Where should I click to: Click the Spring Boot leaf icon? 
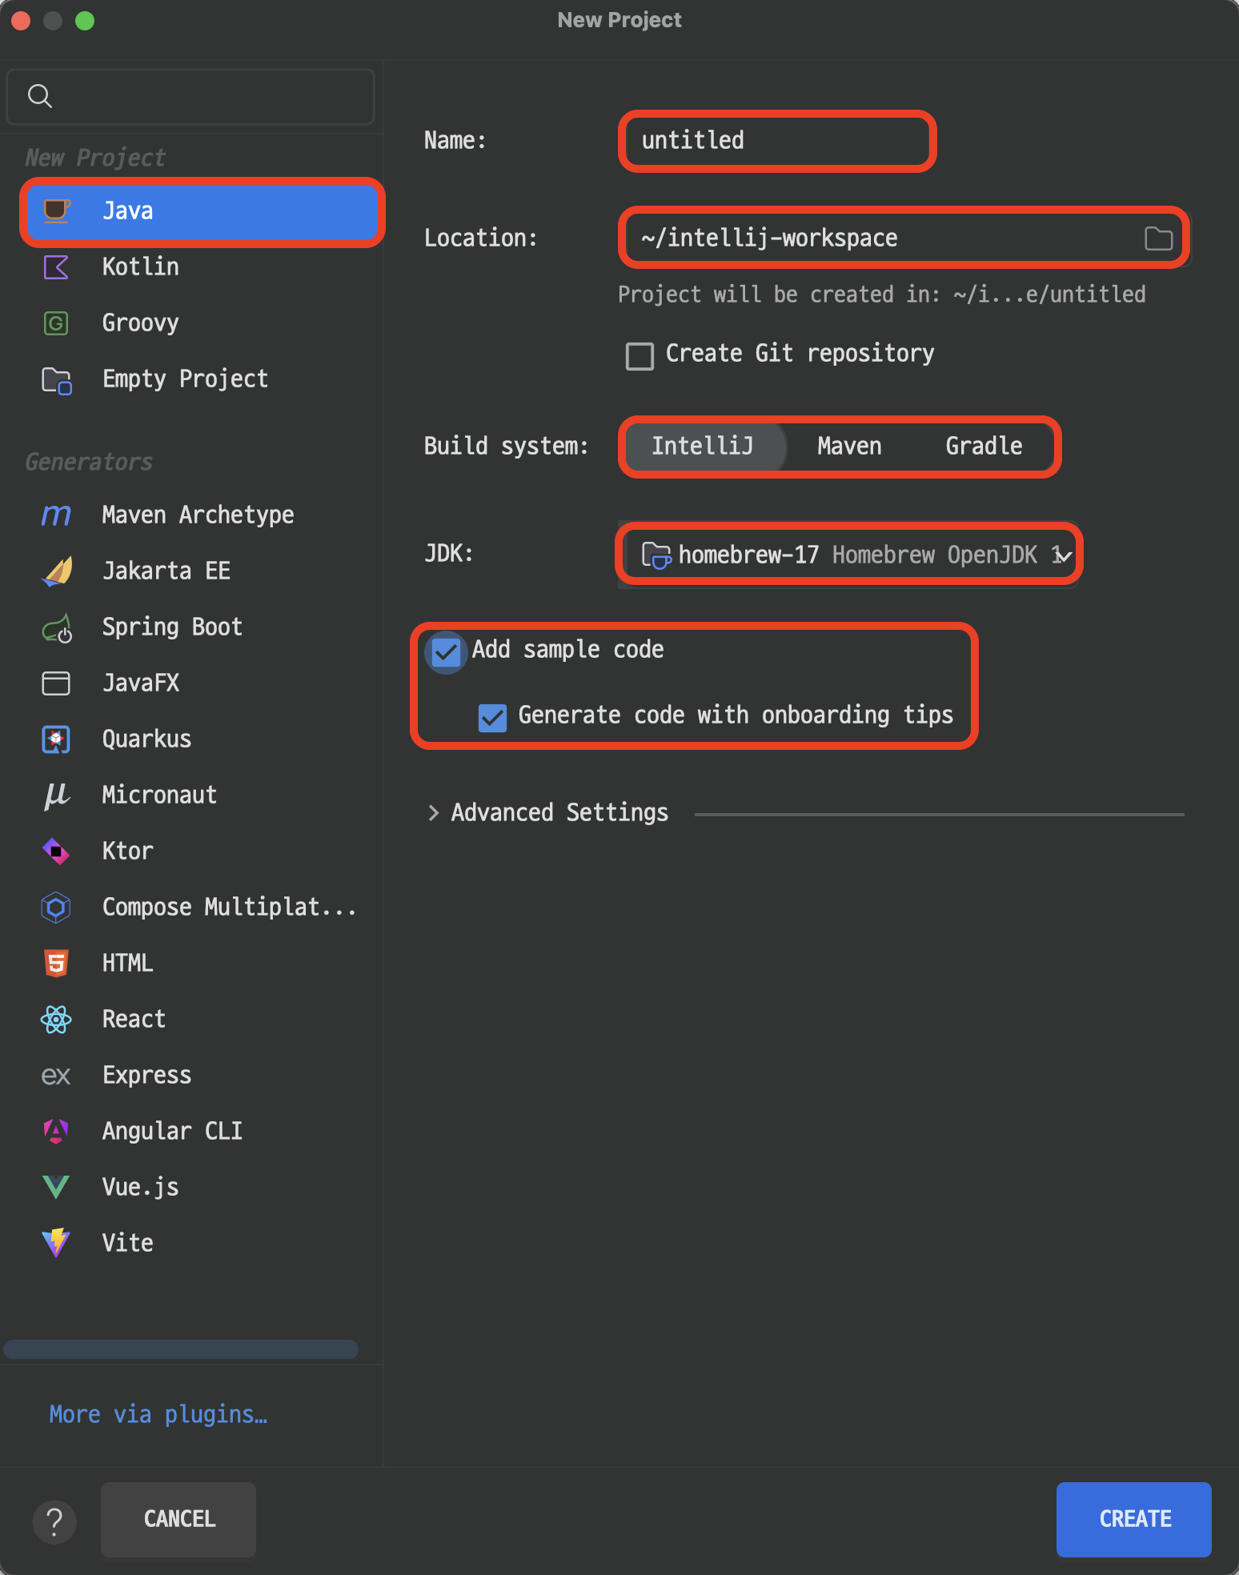(x=56, y=628)
